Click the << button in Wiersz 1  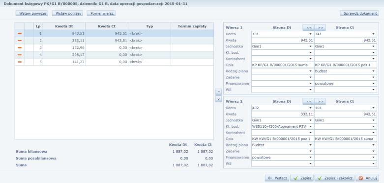click(x=308, y=27)
